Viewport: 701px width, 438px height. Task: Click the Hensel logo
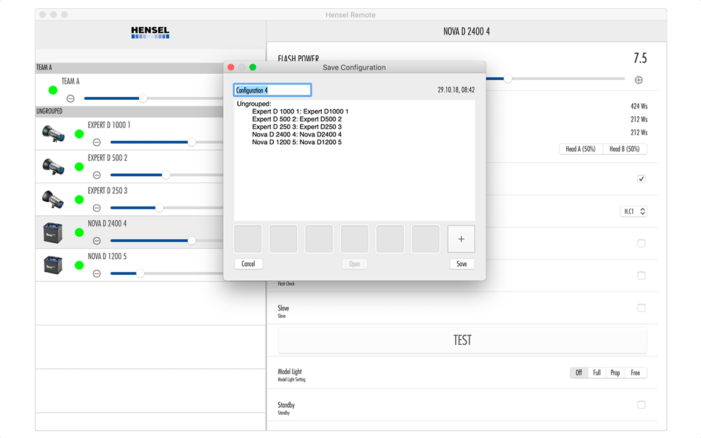(150, 32)
